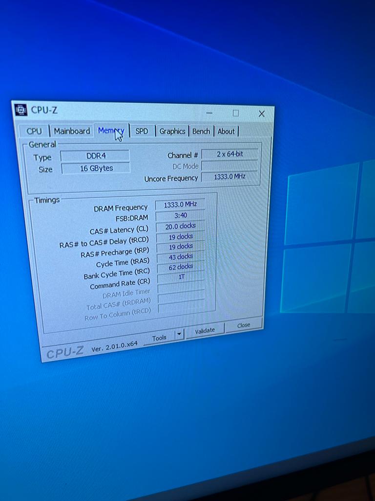Switch to the CPU tab
375x501 pixels.
point(34,131)
